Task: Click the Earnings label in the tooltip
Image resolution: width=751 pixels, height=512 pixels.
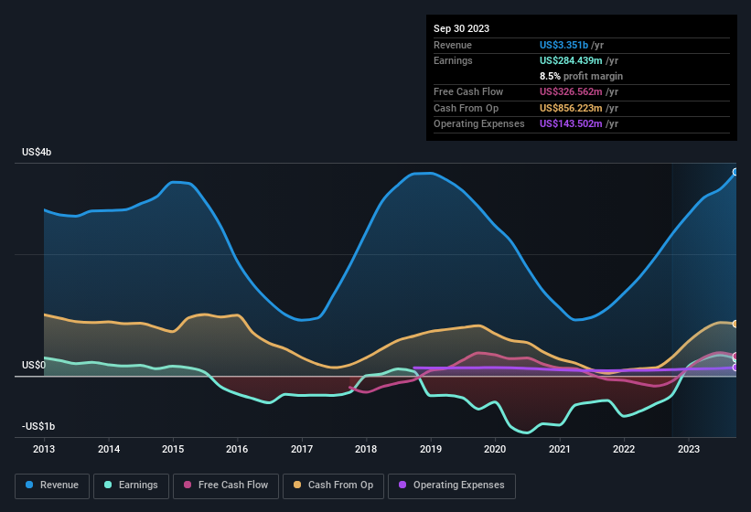Action: click(x=453, y=60)
